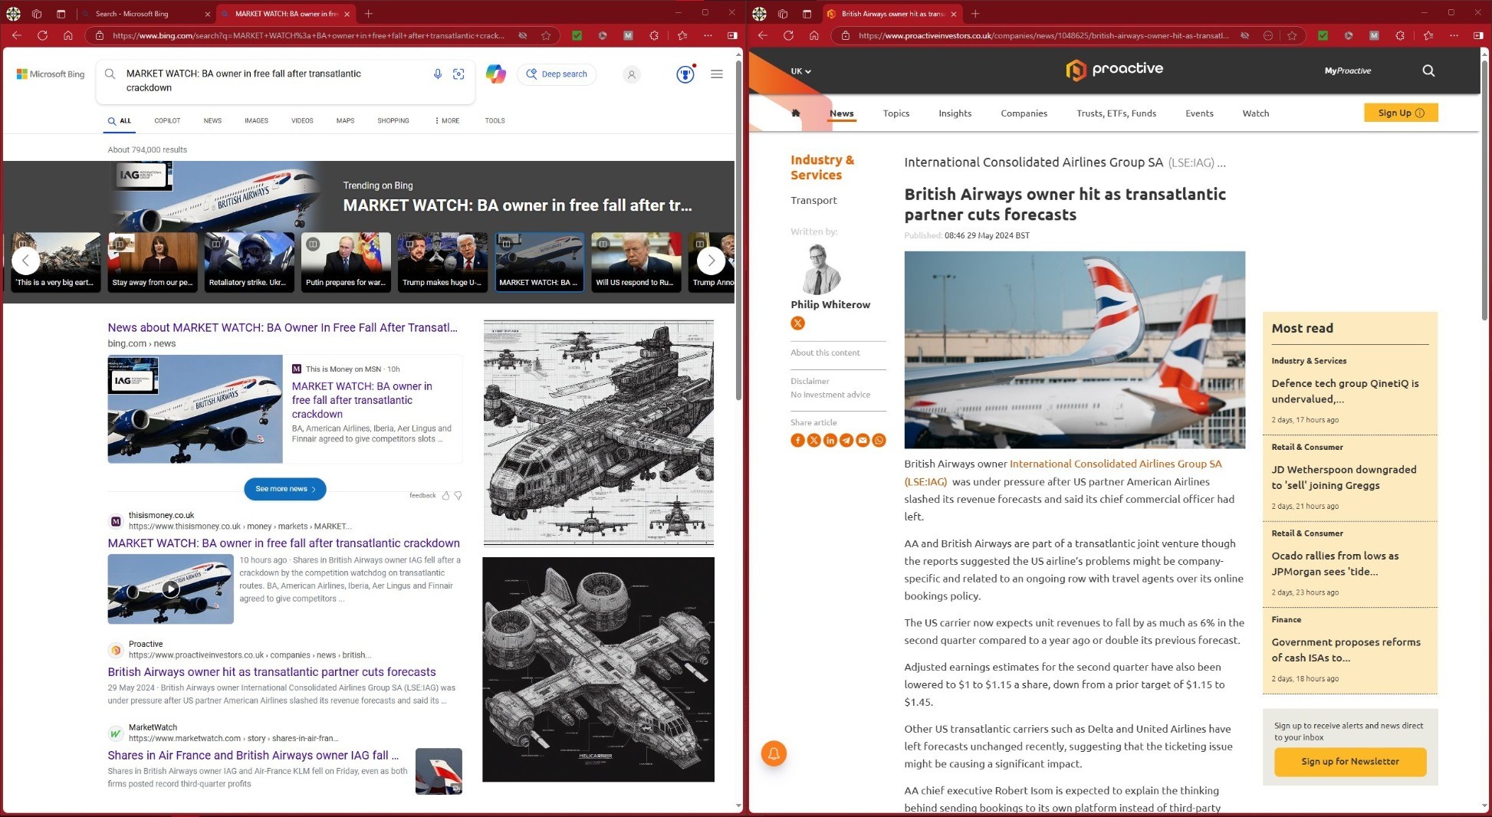
Task: Open a new tab in the Bing window
Action: (369, 14)
